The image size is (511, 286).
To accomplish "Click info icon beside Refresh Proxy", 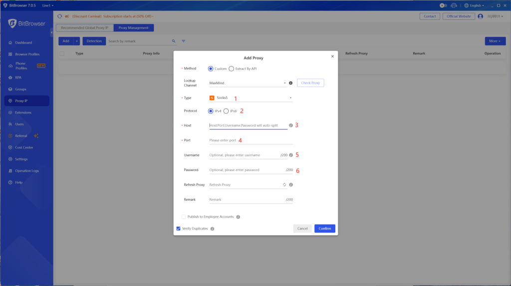I will pyautogui.click(x=291, y=185).
